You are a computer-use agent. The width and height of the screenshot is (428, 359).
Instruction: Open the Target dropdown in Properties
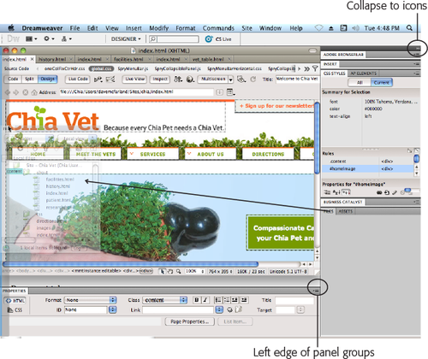coord(300,309)
